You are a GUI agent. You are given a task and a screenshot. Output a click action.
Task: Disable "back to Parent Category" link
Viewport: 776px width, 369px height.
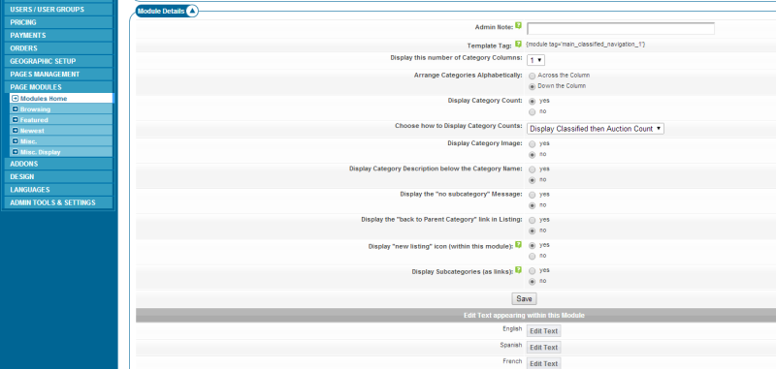coord(532,231)
